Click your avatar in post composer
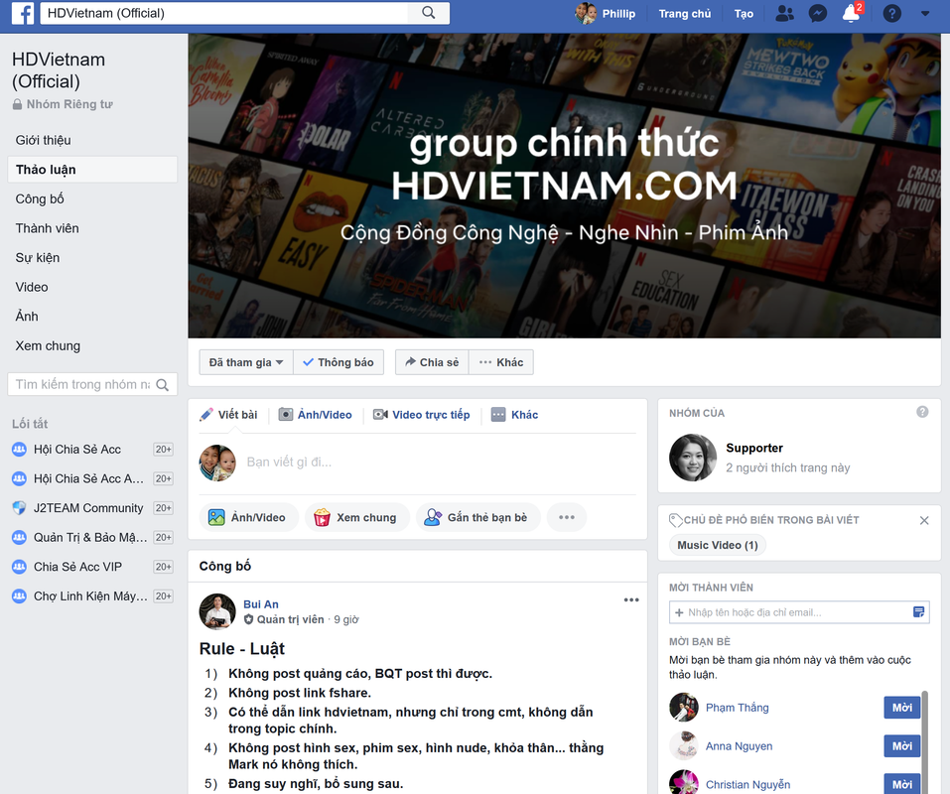The width and height of the screenshot is (950, 794). click(217, 463)
